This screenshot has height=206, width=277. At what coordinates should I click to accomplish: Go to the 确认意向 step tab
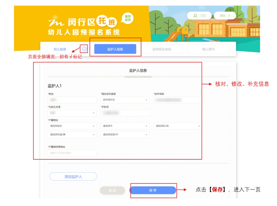tap(208, 49)
